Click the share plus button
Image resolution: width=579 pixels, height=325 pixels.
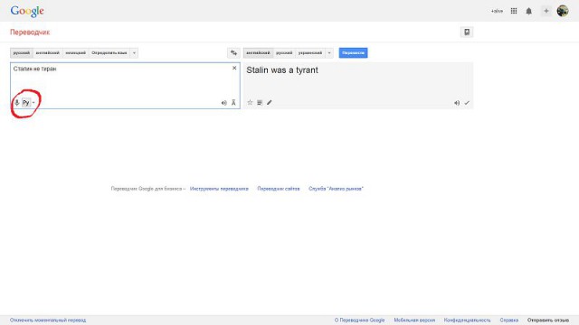coord(546,11)
